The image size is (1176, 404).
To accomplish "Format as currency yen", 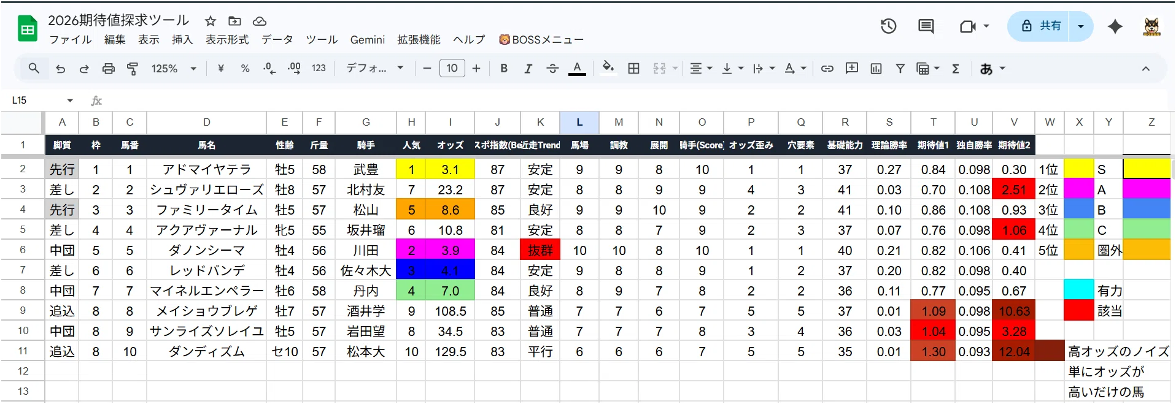I will (x=221, y=69).
